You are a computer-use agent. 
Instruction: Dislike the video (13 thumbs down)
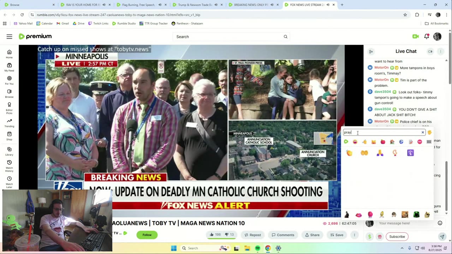[230, 235]
